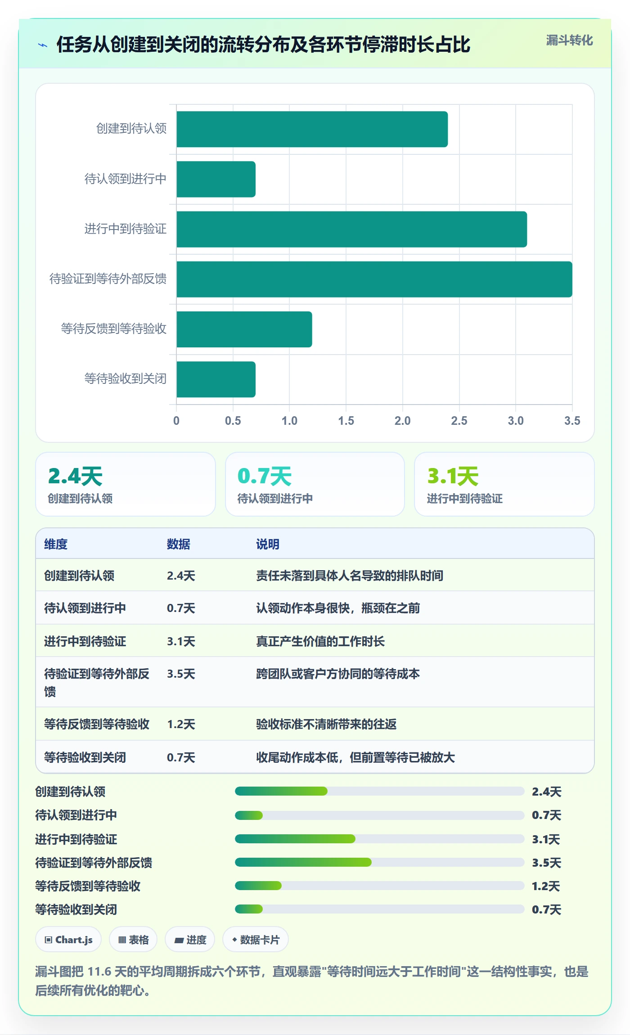The width and height of the screenshot is (630, 1035).
Task: Select the 数据卡片 chip
Action: click(256, 940)
